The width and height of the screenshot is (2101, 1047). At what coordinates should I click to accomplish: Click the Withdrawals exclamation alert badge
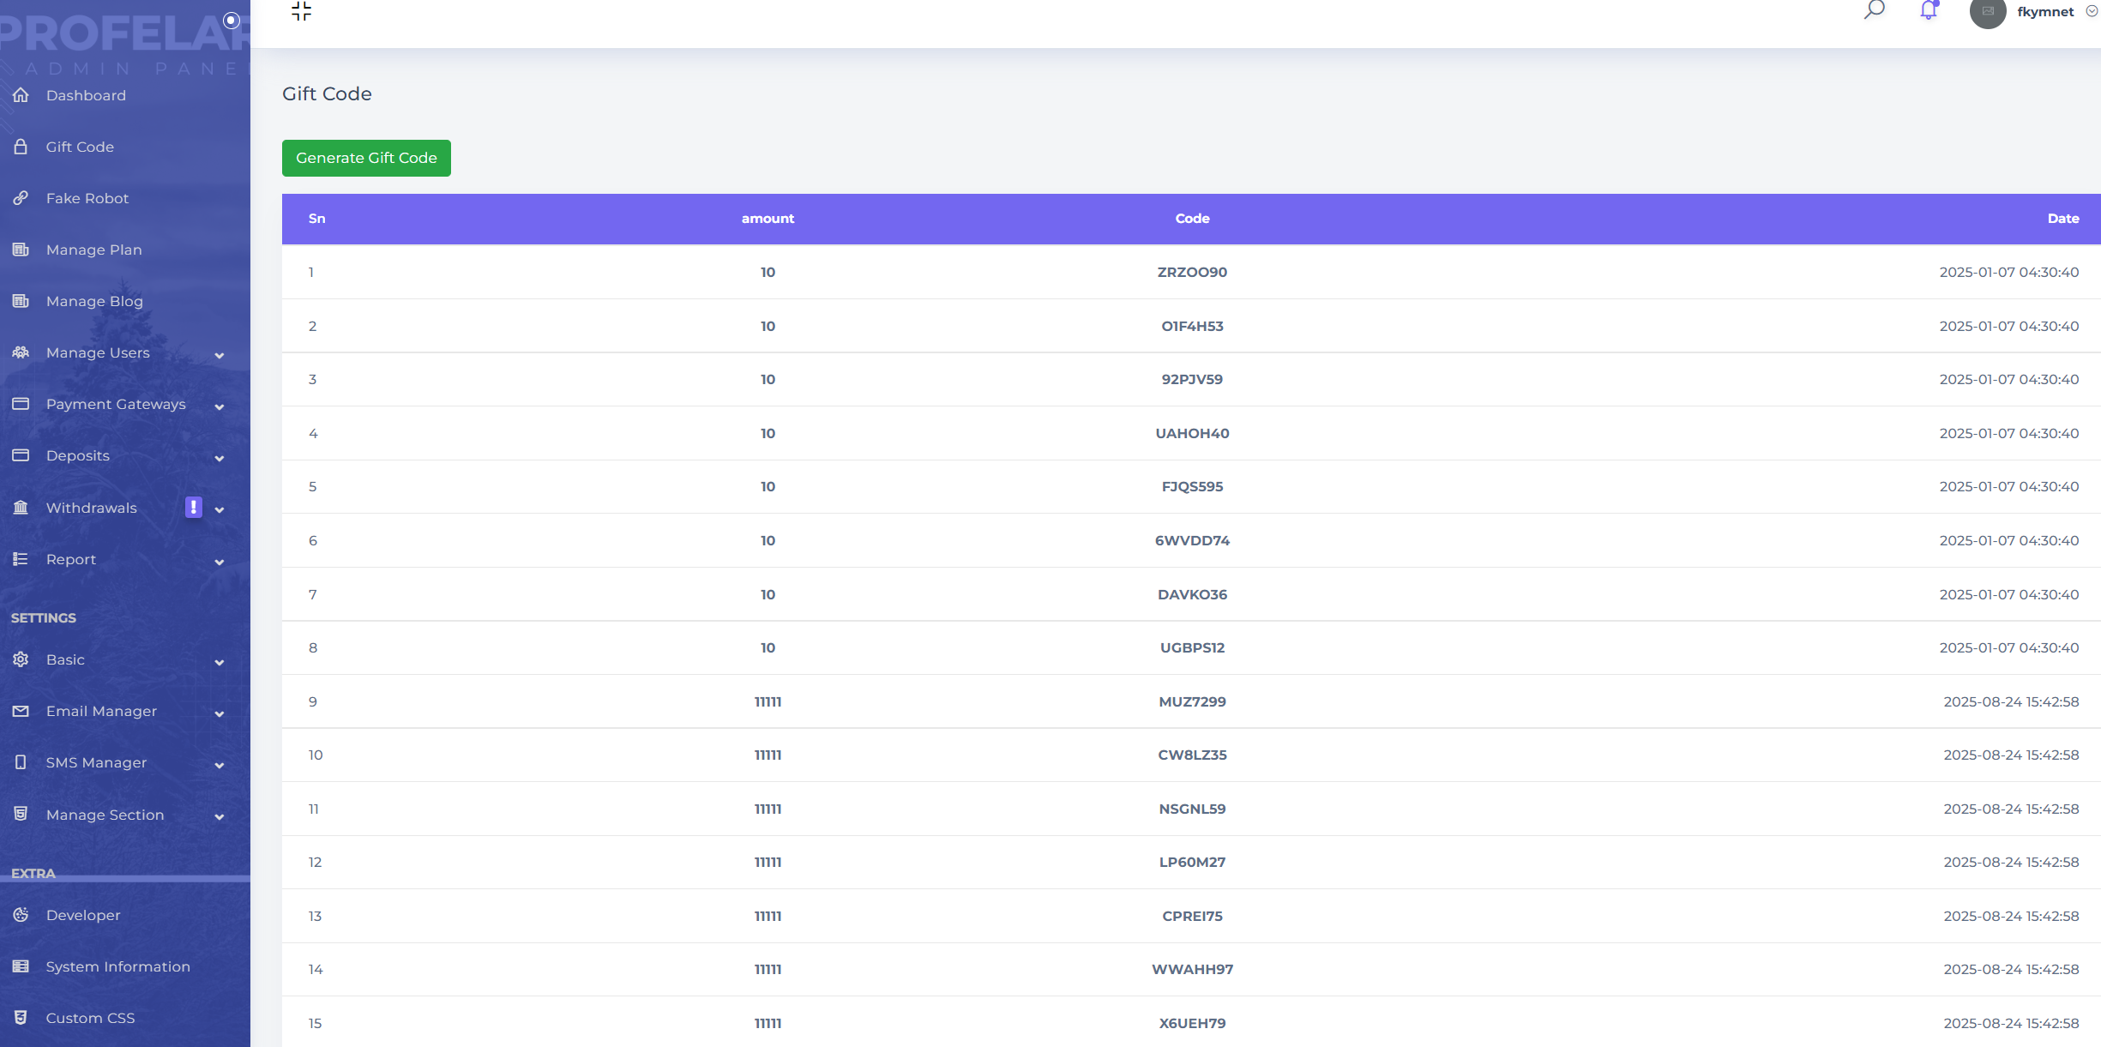click(194, 508)
